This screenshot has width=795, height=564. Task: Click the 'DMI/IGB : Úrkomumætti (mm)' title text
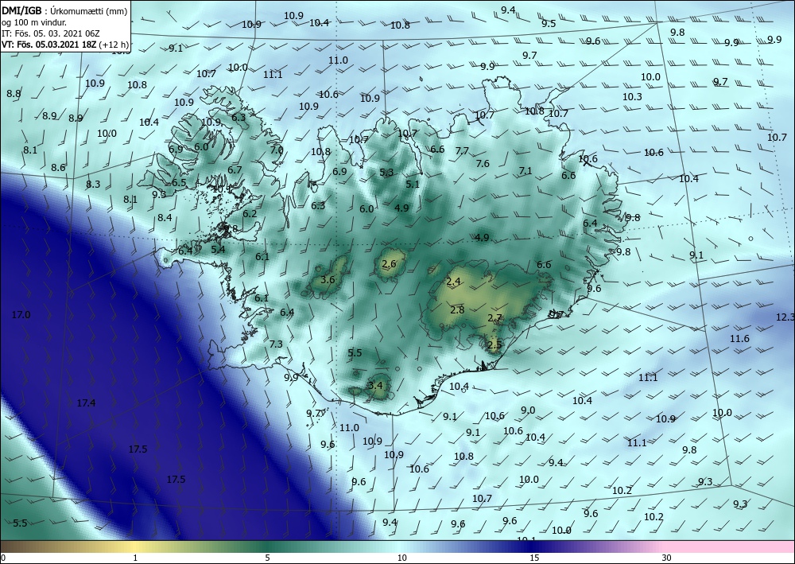[64, 10]
